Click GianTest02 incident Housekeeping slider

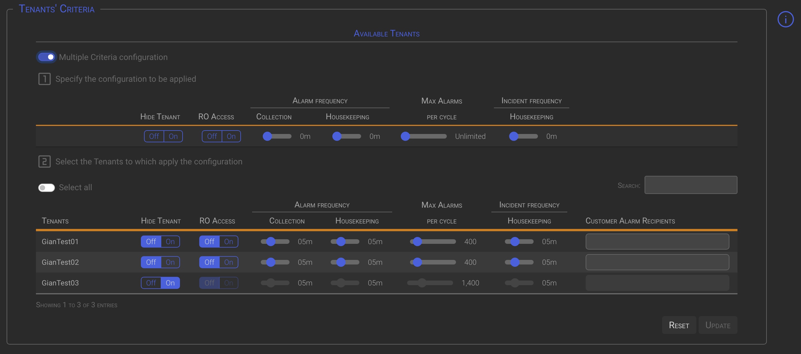(519, 262)
